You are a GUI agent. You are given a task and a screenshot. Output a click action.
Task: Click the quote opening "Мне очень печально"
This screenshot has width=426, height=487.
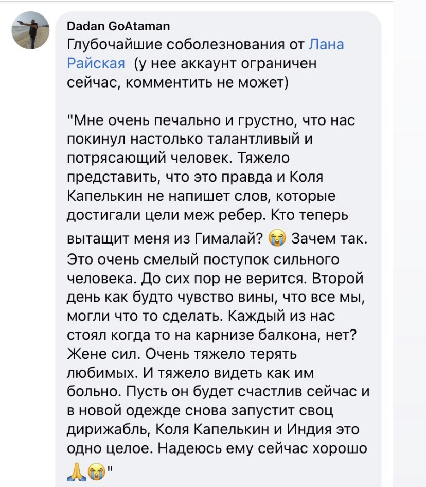coord(154,121)
